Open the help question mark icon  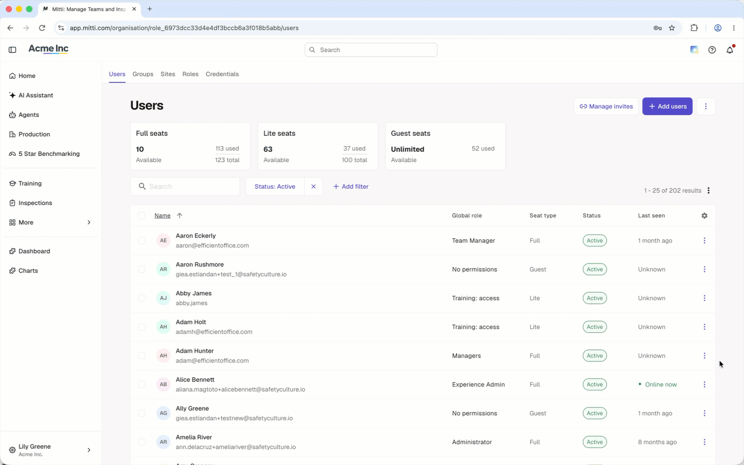[712, 50]
